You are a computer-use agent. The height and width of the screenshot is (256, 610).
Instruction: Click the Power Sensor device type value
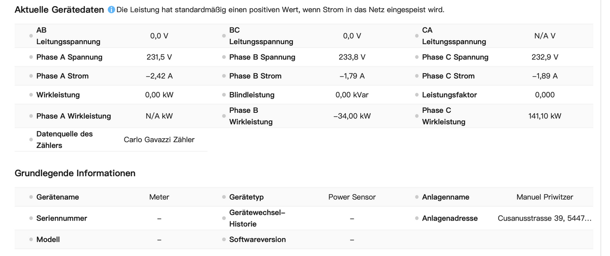click(x=352, y=197)
